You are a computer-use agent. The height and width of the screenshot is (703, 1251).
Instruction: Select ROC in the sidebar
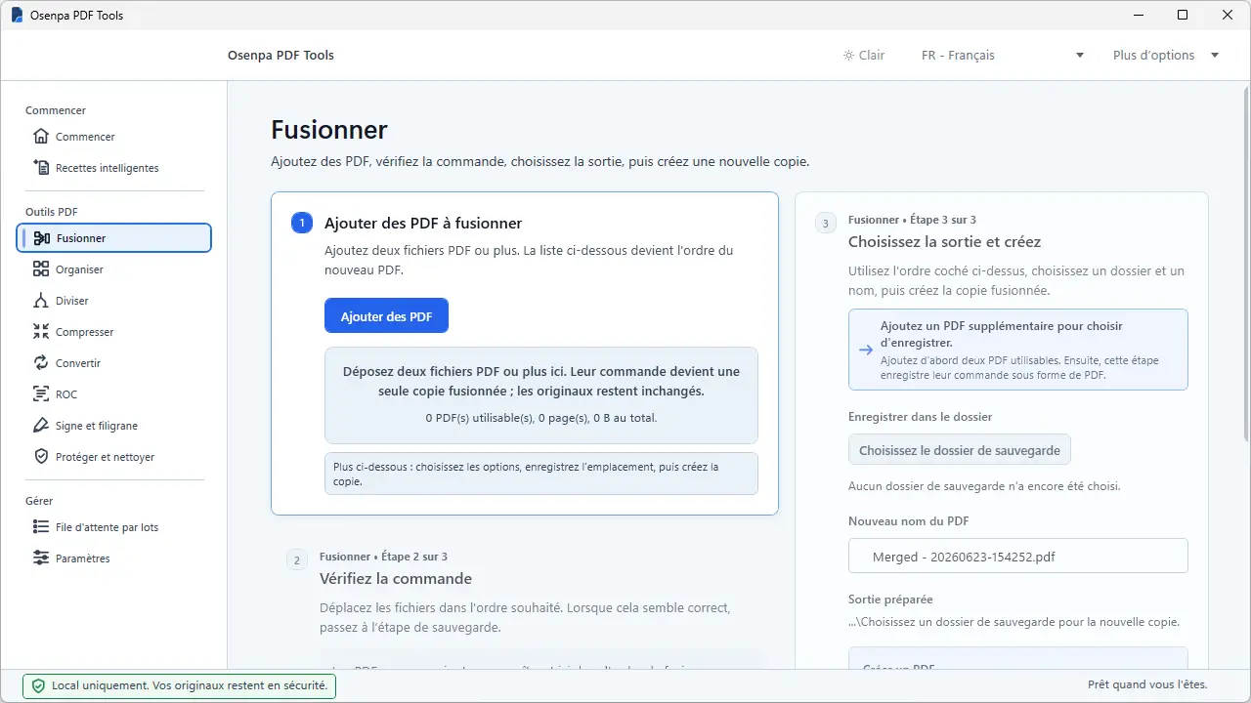[114, 394]
